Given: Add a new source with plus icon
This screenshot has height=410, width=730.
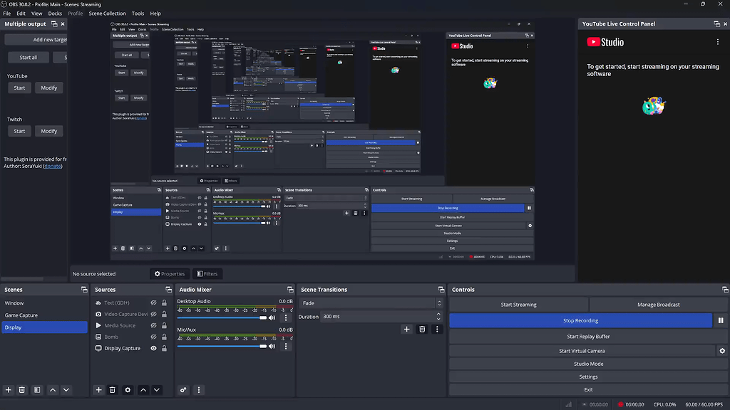Looking at the screenshot, I should click(x=98, y=390).
